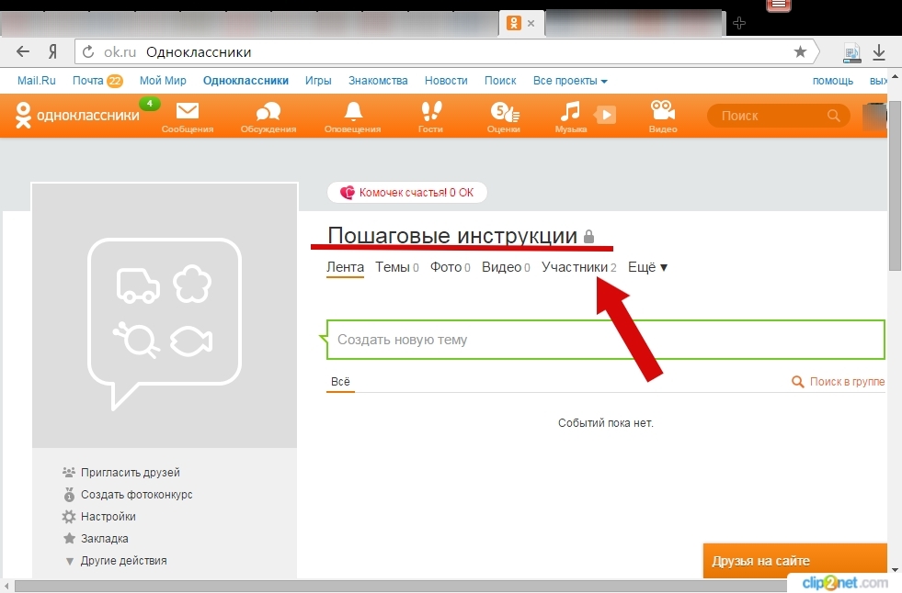The width and height of the screenshot is (902, 593).
Task: Go back with the browser back arrow
Action: click(22, 51)
